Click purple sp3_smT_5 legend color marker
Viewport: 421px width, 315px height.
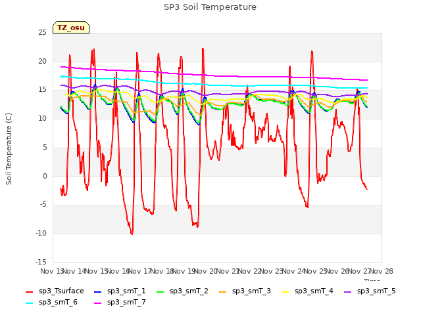click(x=348, y=291)
